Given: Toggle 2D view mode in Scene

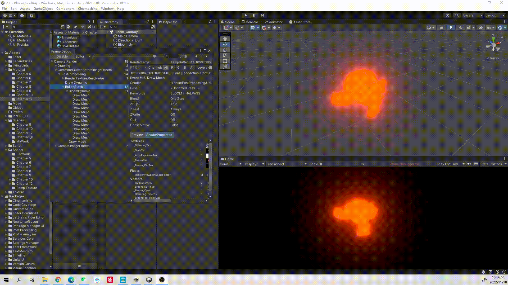Looking at the screenshot, I should pos(441,28).
